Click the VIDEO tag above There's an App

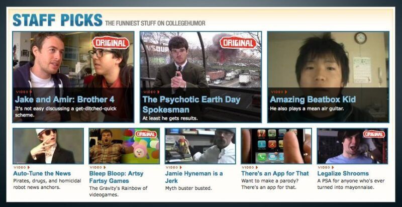click(250, 167)
